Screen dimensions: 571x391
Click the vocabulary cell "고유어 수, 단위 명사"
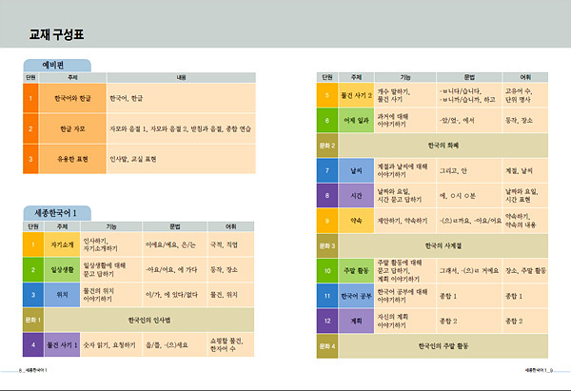pos(525,95)
